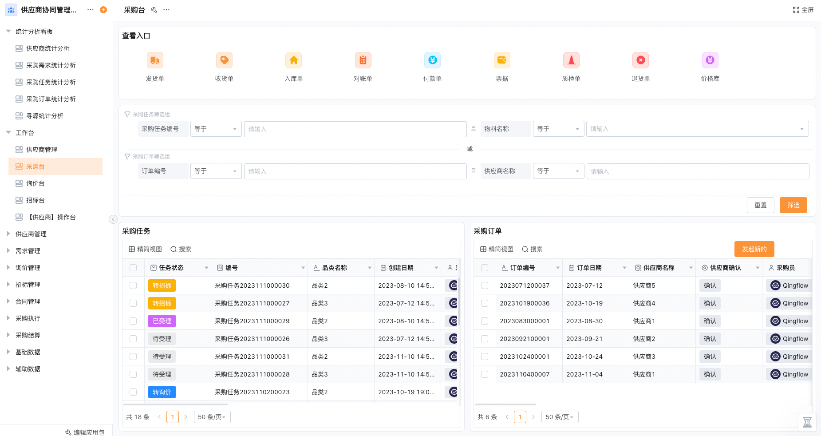821x436 pixels.
Task: Select all rows in 采购任务 table header
Action: (x=133, y=268)
